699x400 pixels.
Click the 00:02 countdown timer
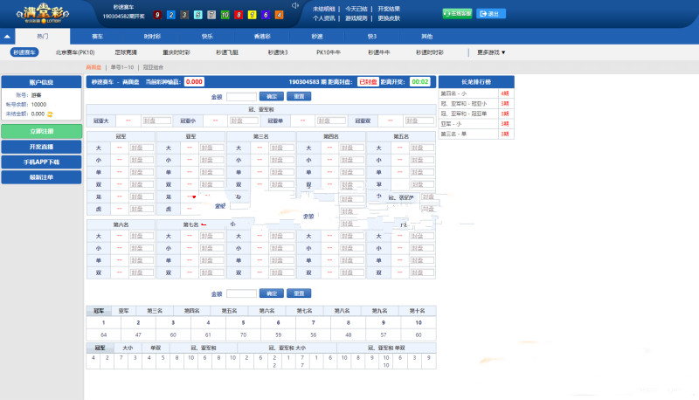[x=420, y=82]
